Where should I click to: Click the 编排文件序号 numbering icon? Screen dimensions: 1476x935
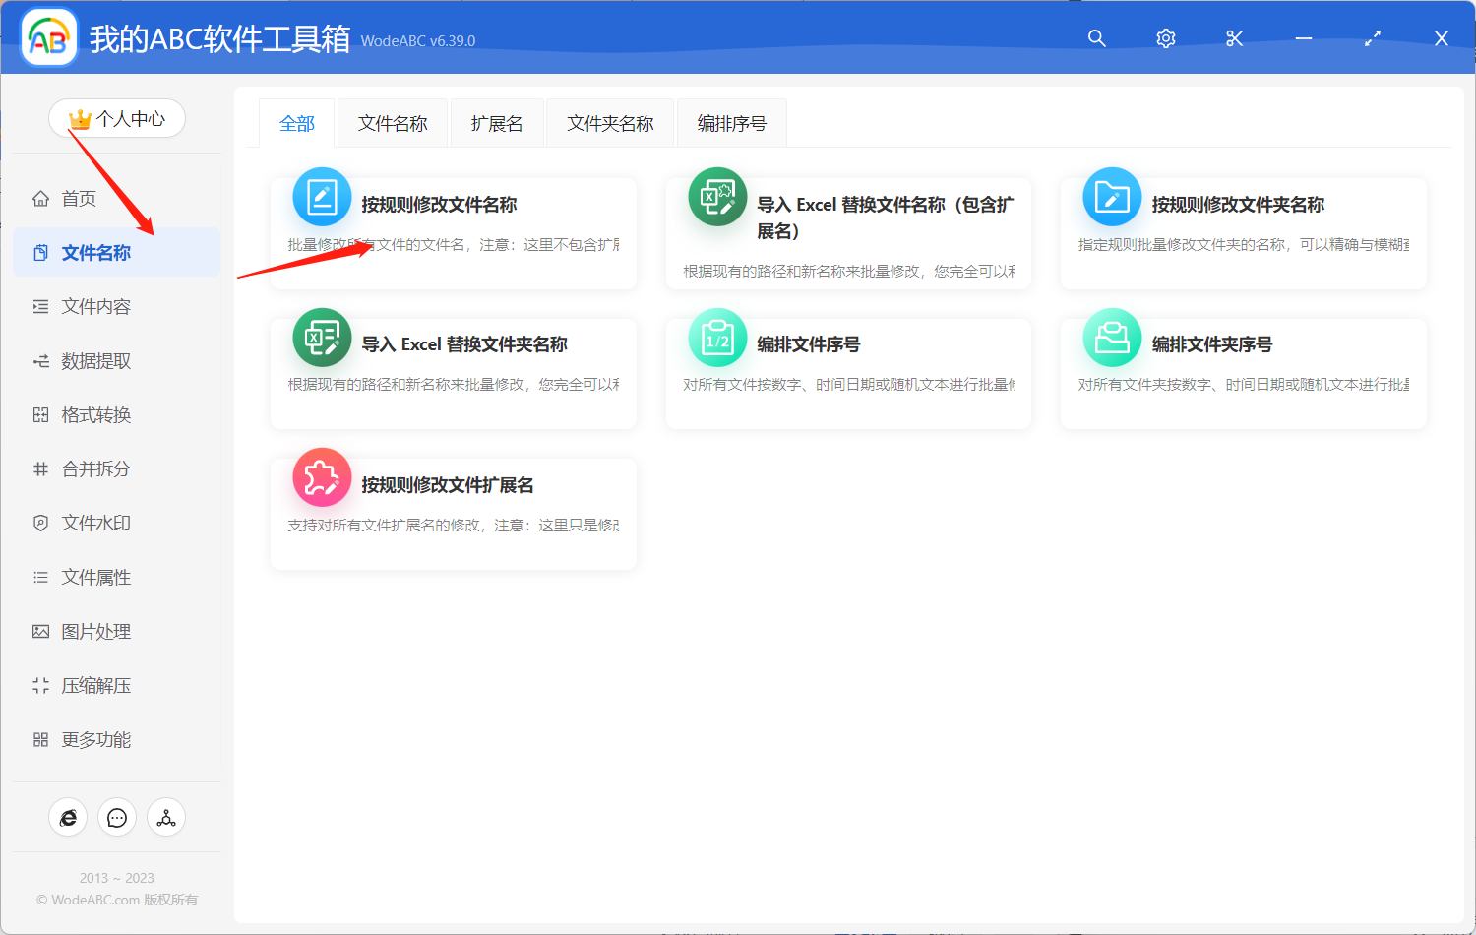[x=716, y=337]
